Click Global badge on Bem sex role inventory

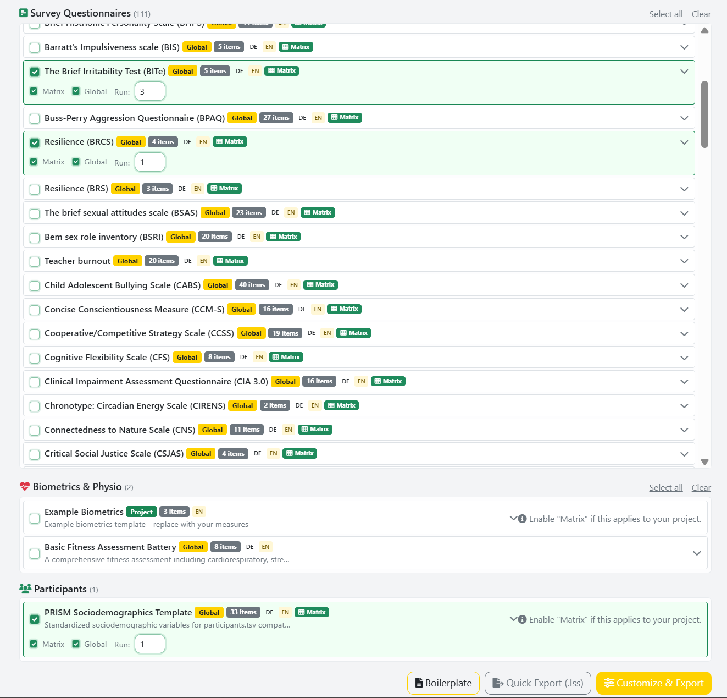pos(181,237)
